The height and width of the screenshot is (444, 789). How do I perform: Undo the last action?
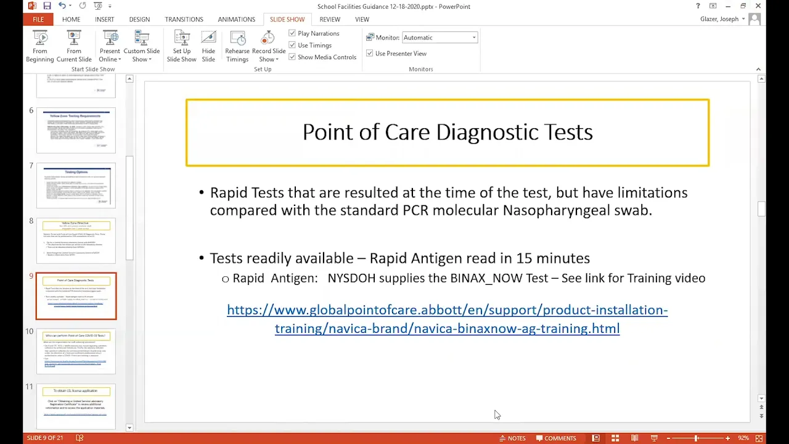(x=62, y=6)
